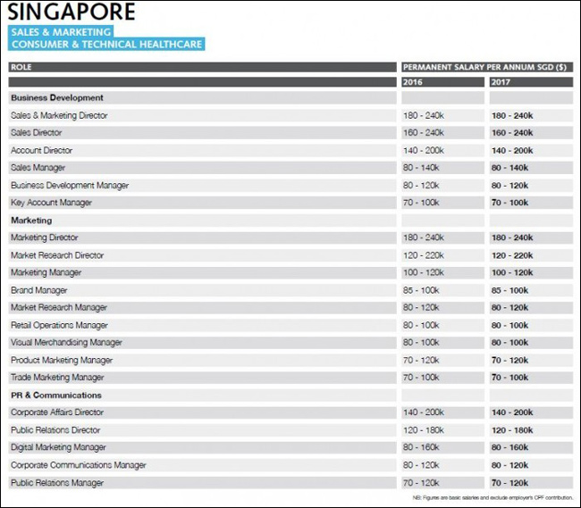Select 2016 salary for Product Marketing Manager
Screen dimensions: 581x508
[x=421, y=361]
